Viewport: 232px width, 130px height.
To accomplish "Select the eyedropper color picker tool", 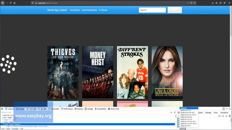I will [175, 113].
